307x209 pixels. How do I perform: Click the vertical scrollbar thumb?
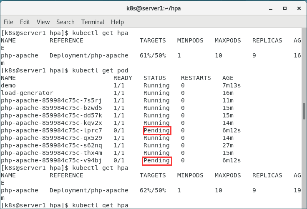(x=304, y=111)
